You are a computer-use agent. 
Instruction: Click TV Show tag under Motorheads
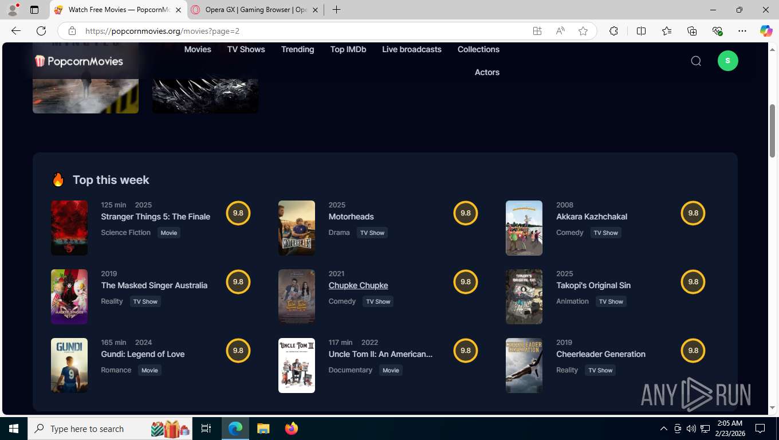[x=372, y=233]
